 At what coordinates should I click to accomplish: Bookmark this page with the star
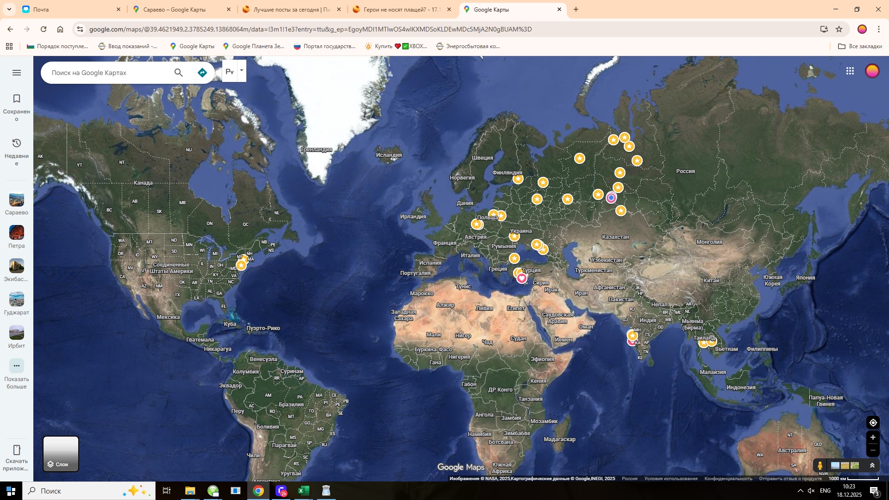pyautogui.click(x=839, y=29)
